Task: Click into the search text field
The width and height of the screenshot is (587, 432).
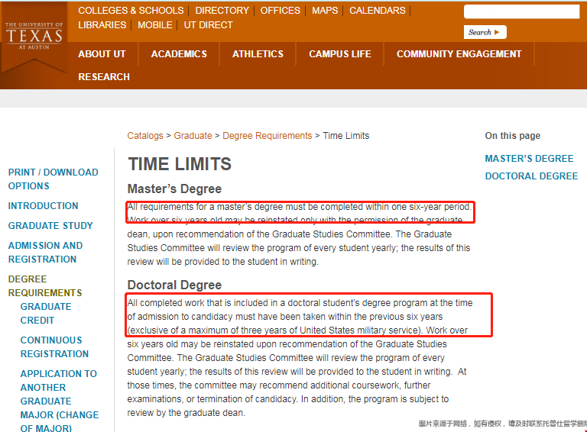Action: coord(521,11)
